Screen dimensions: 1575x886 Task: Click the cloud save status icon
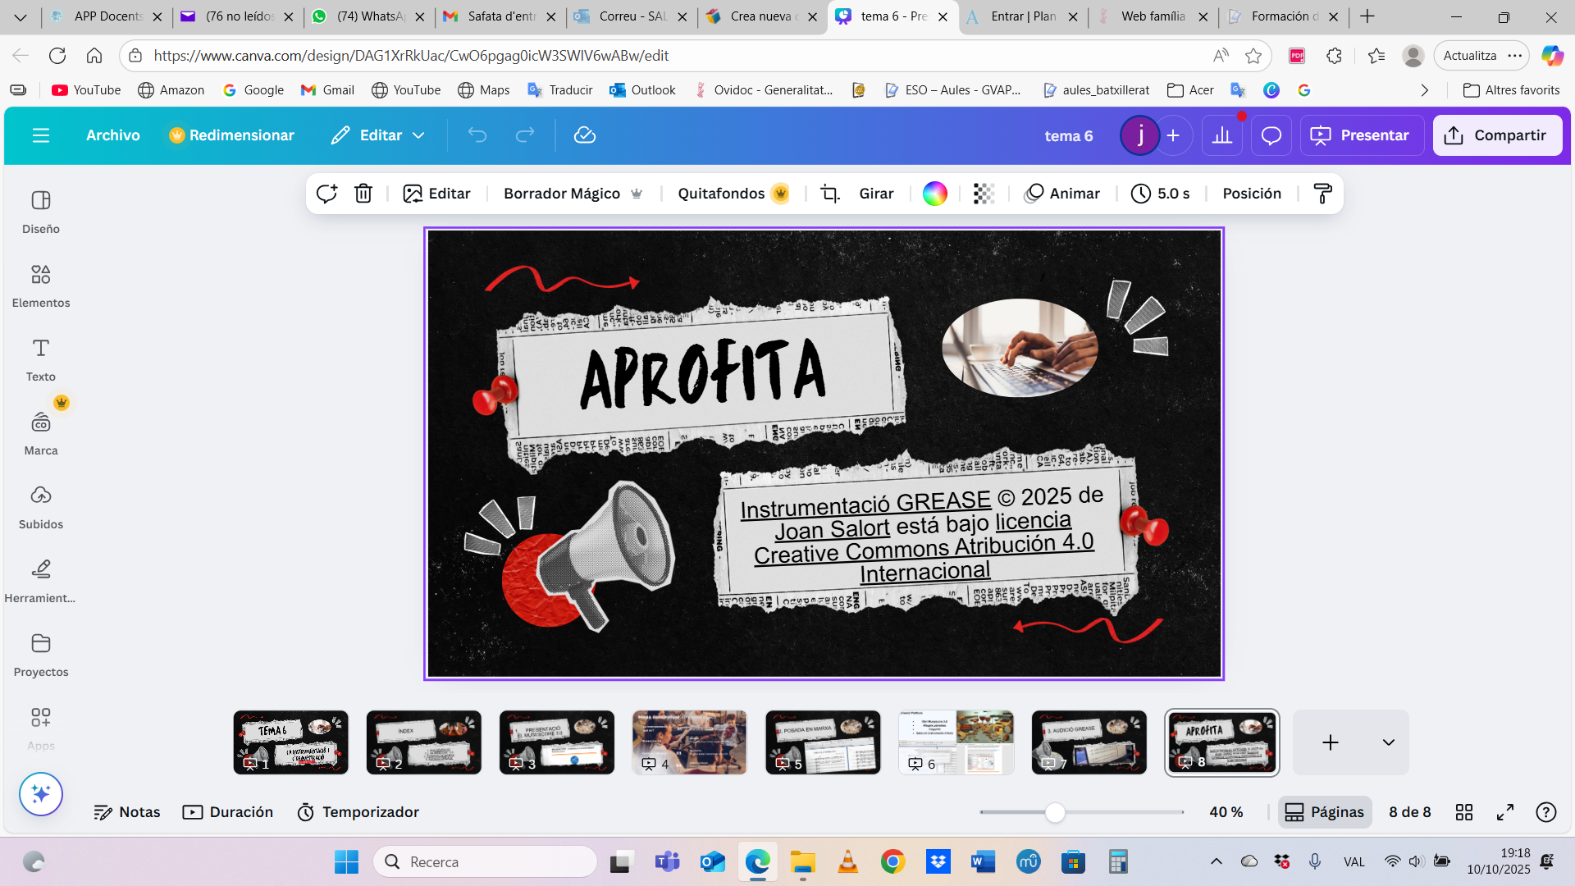pyautogui.click(x=584, y=135)
